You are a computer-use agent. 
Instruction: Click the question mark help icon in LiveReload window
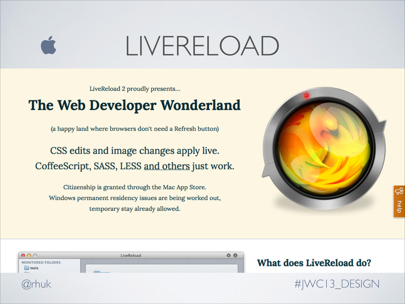point(235,255)
